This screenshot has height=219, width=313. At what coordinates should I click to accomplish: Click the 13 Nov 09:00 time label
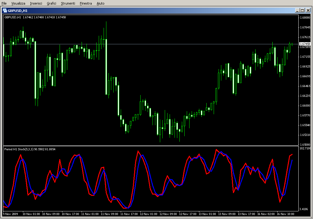tap(227, 214)
